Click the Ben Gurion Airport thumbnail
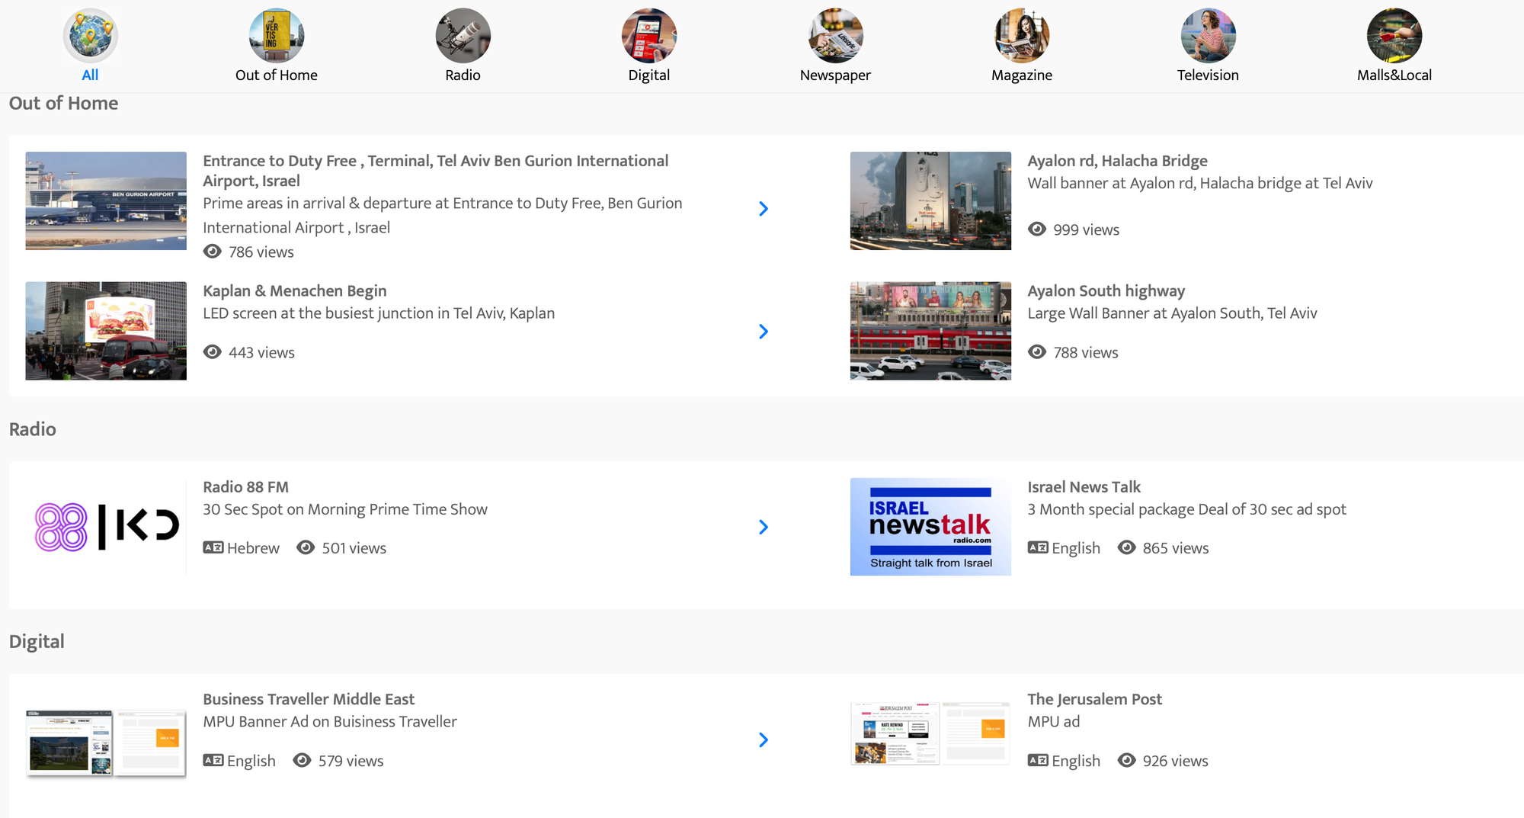The image size is (1524, 818). pos(106,200)
